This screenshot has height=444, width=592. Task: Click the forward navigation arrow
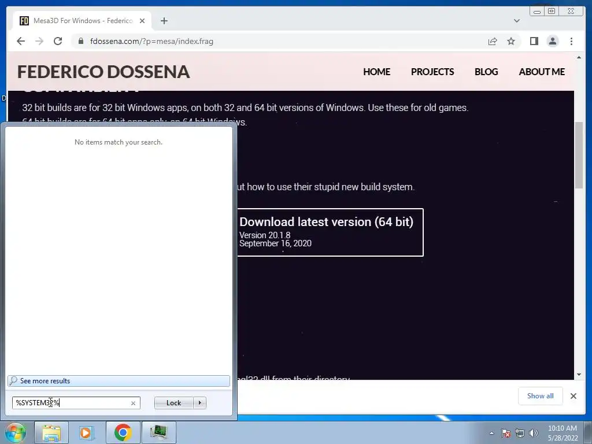39,41
